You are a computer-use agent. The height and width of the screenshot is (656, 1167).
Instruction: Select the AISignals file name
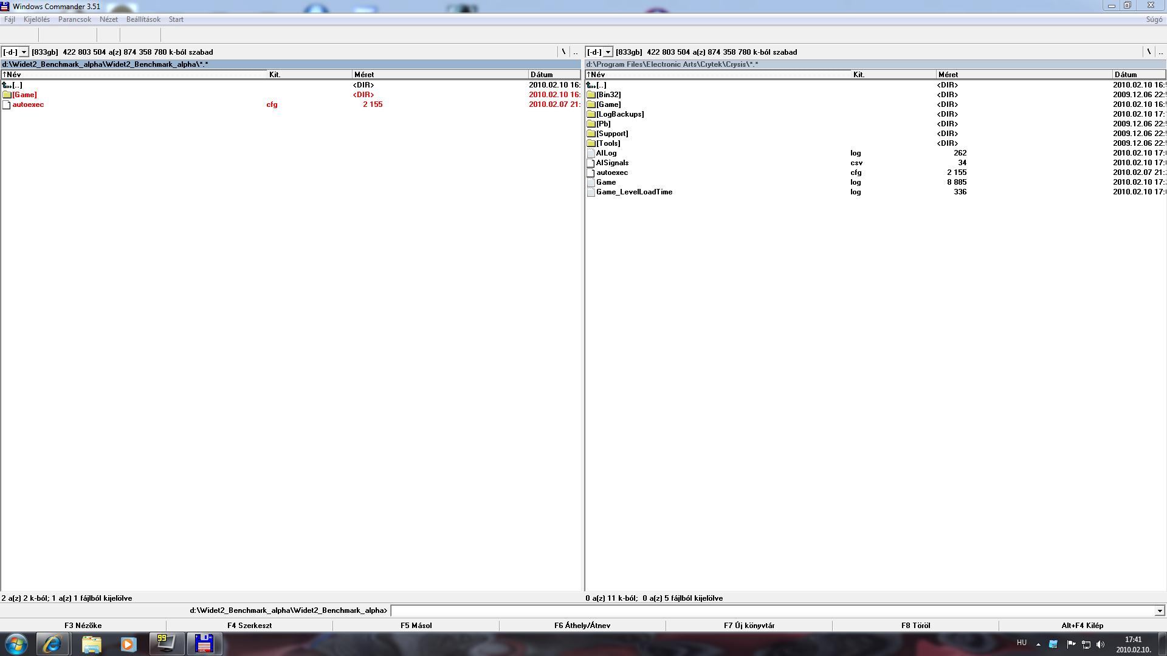click(612, 163)
